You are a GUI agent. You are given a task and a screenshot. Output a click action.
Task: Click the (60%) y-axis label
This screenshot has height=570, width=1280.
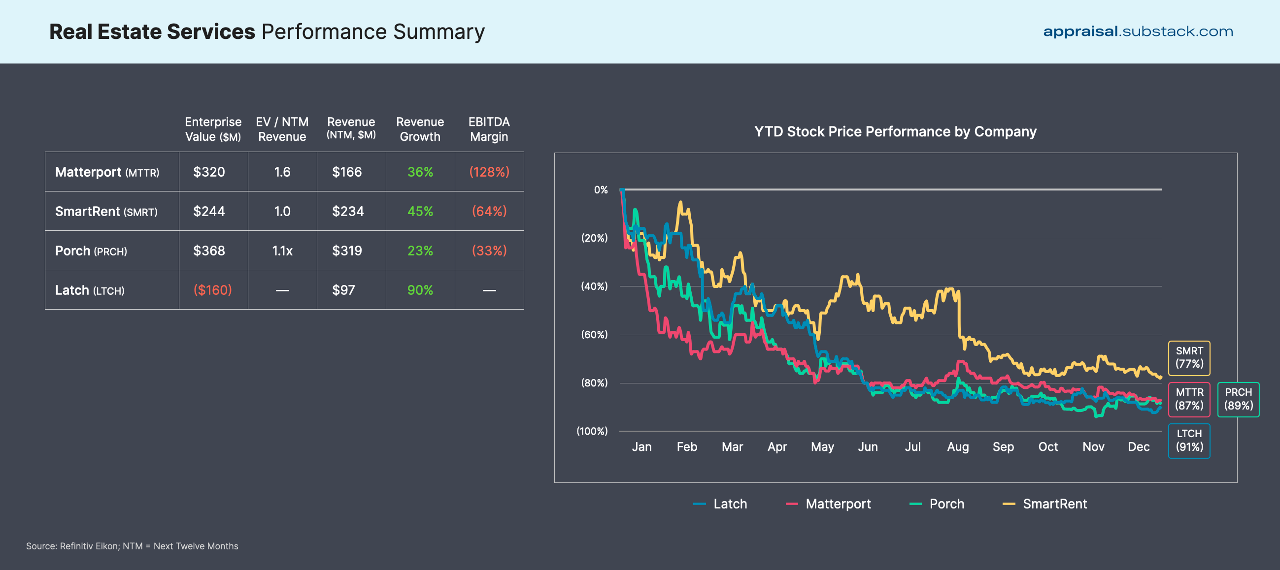[594, 335]
